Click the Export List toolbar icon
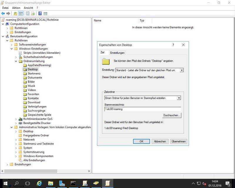 point(33,14)
